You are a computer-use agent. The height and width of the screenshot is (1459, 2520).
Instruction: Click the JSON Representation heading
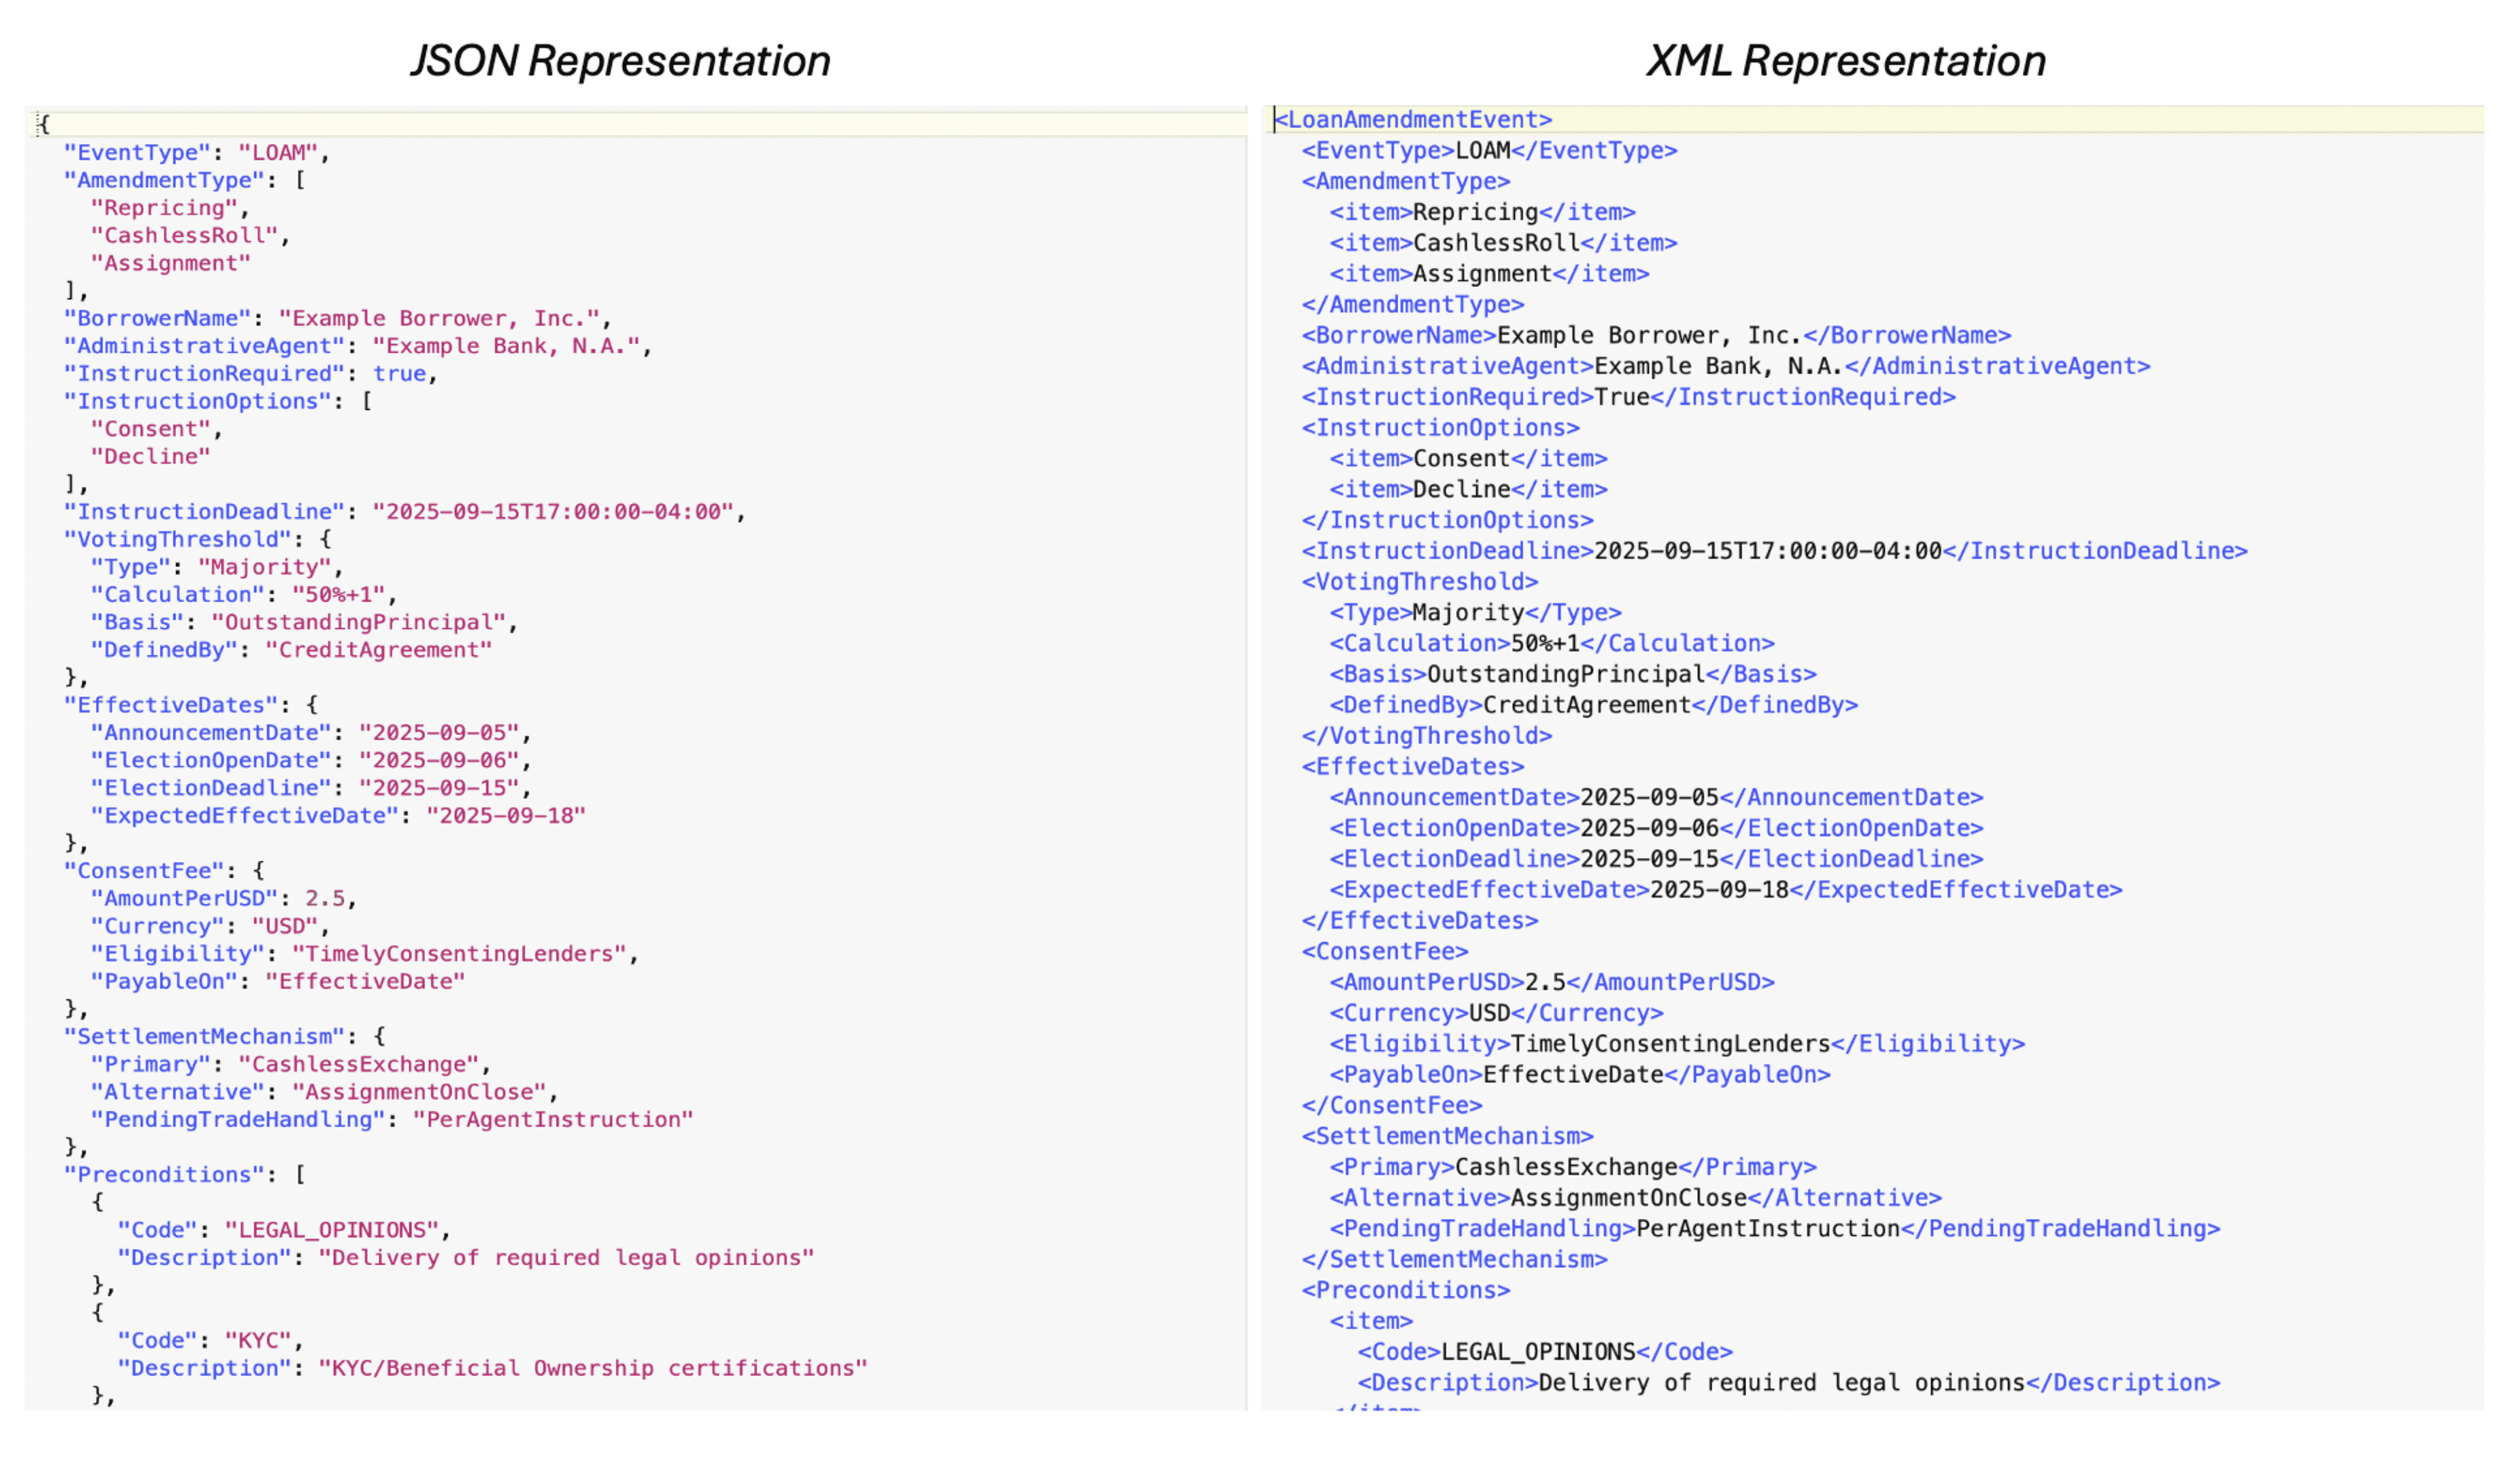pyautogui.click(x=620, y=61)
